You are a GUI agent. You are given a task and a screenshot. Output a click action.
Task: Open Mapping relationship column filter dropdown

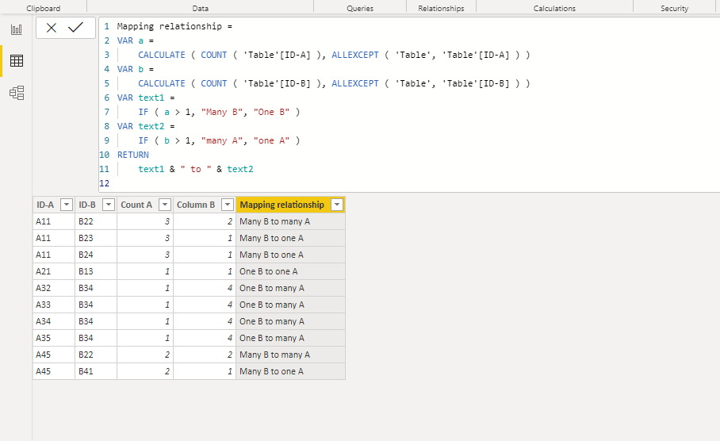pos(337,205)
